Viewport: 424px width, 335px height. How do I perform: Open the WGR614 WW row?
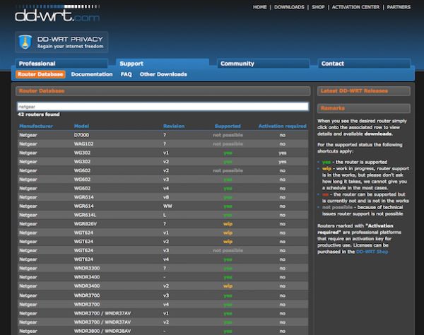[163, 206]
